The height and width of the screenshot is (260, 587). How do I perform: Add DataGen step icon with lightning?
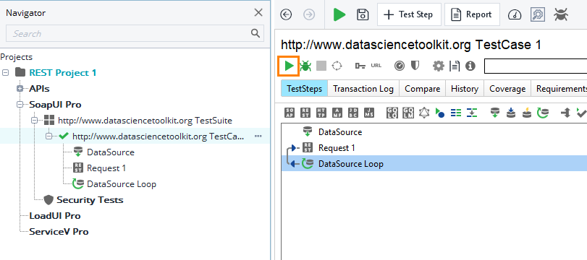[527, 113]
